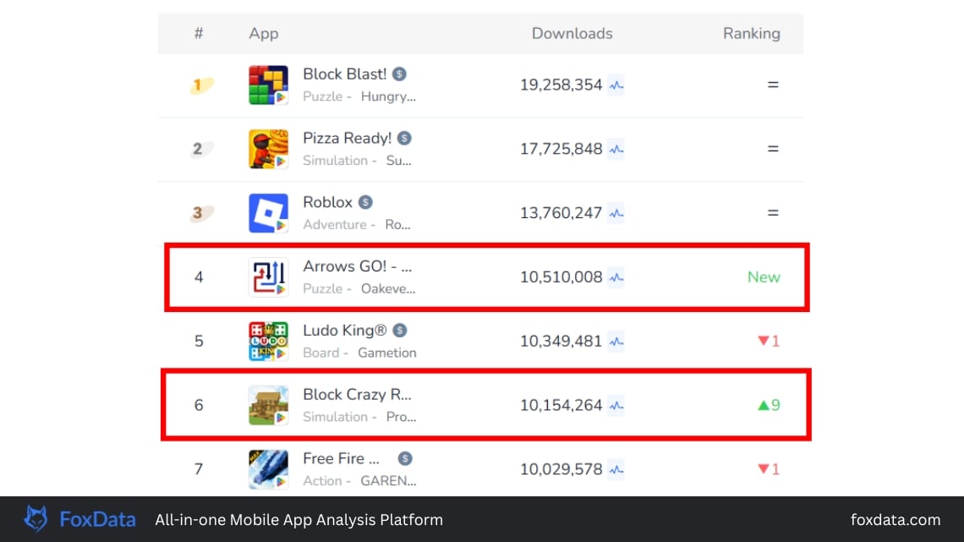Open the Free Fire app icon
Image resolution: width=964 pixels, height=542 pixels.
click(x=268, y=469)
